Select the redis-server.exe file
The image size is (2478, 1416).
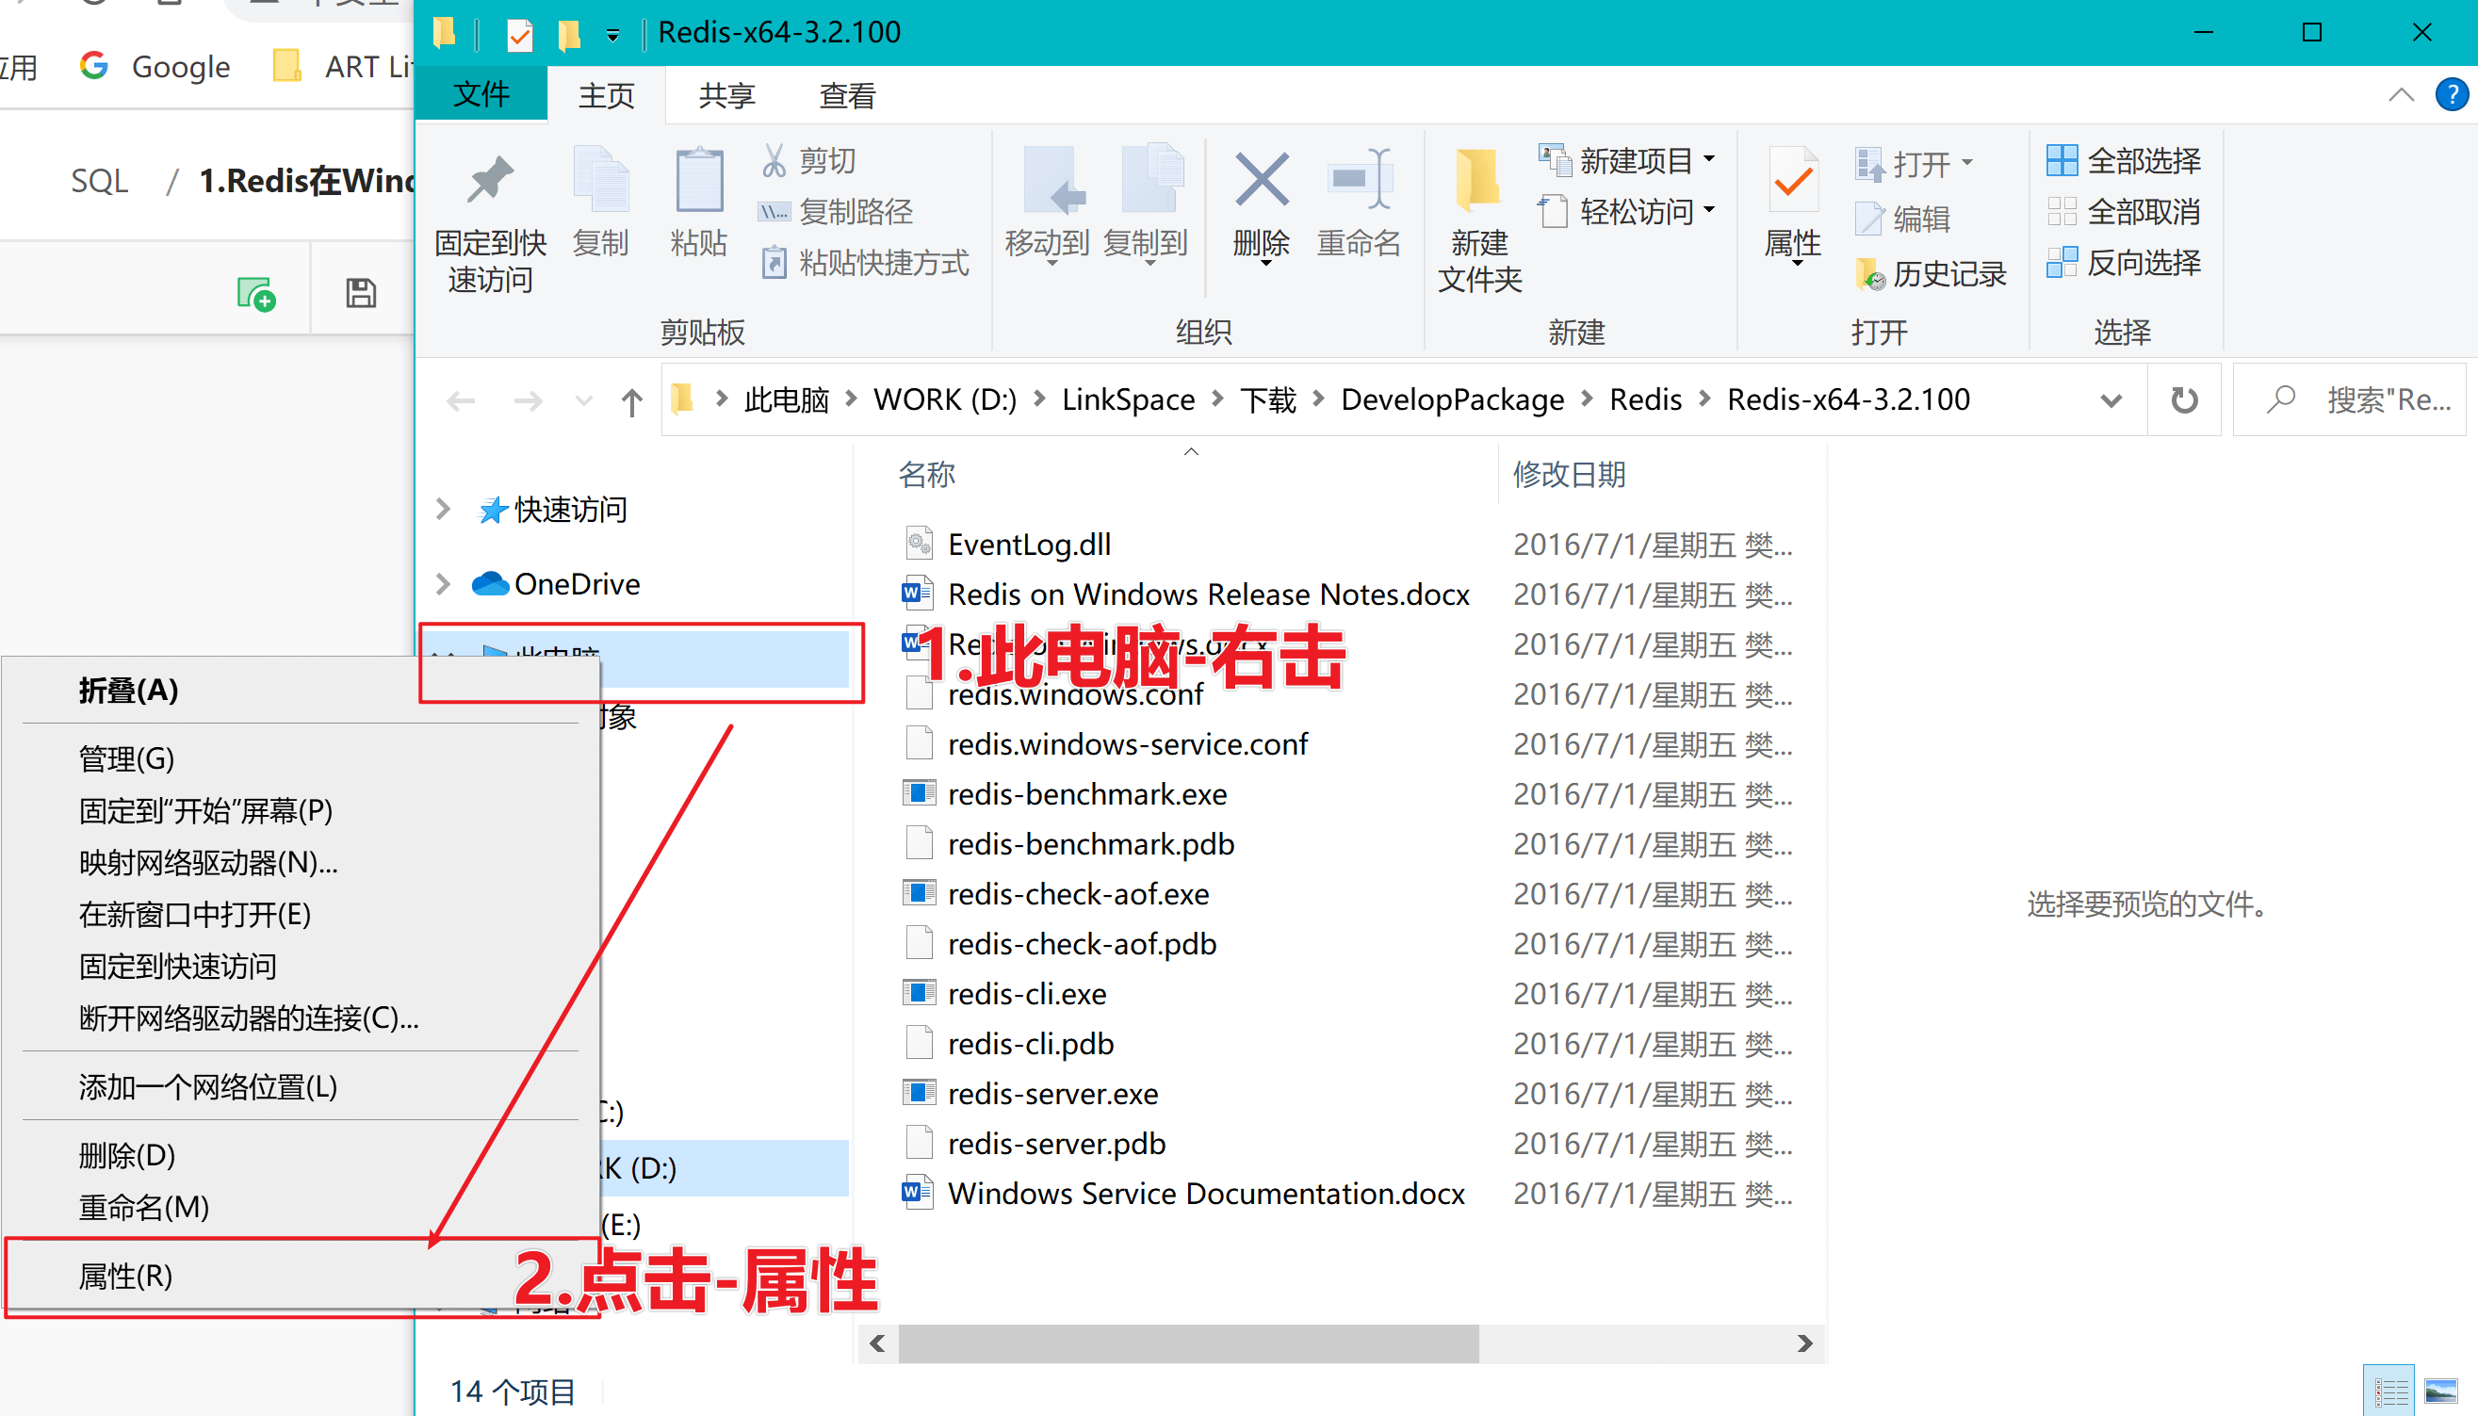1053,1093
